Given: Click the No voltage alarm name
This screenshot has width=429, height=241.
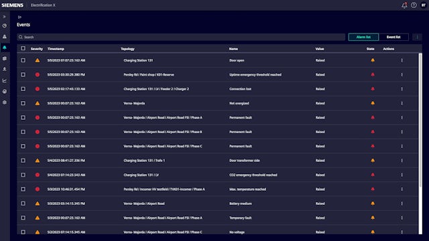Looking at the screenshot, I should [x=237, y=232].
